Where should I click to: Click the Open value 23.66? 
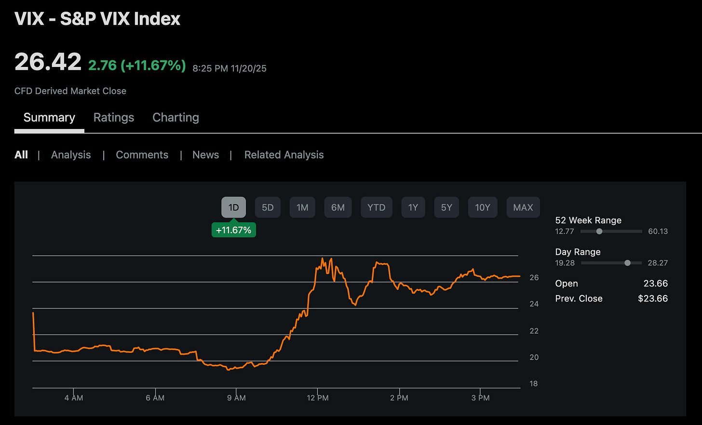pyautogui.click(x=656, y=283)
